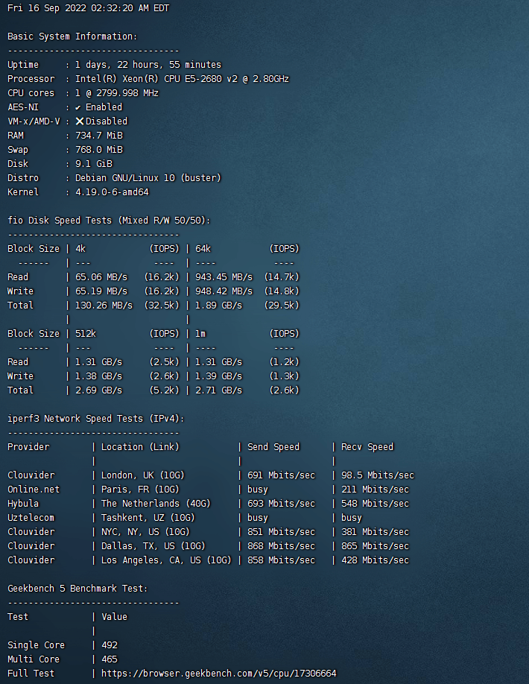Image resolution: width=529 pixels, height=684 pixels.
Task: Click kernel version '4.19.0-6-amd64'
Action: (x=112, y=192)
